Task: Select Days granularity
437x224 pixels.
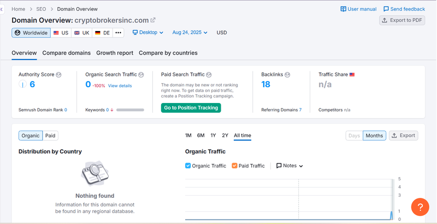Action: (x=354, y=136)
